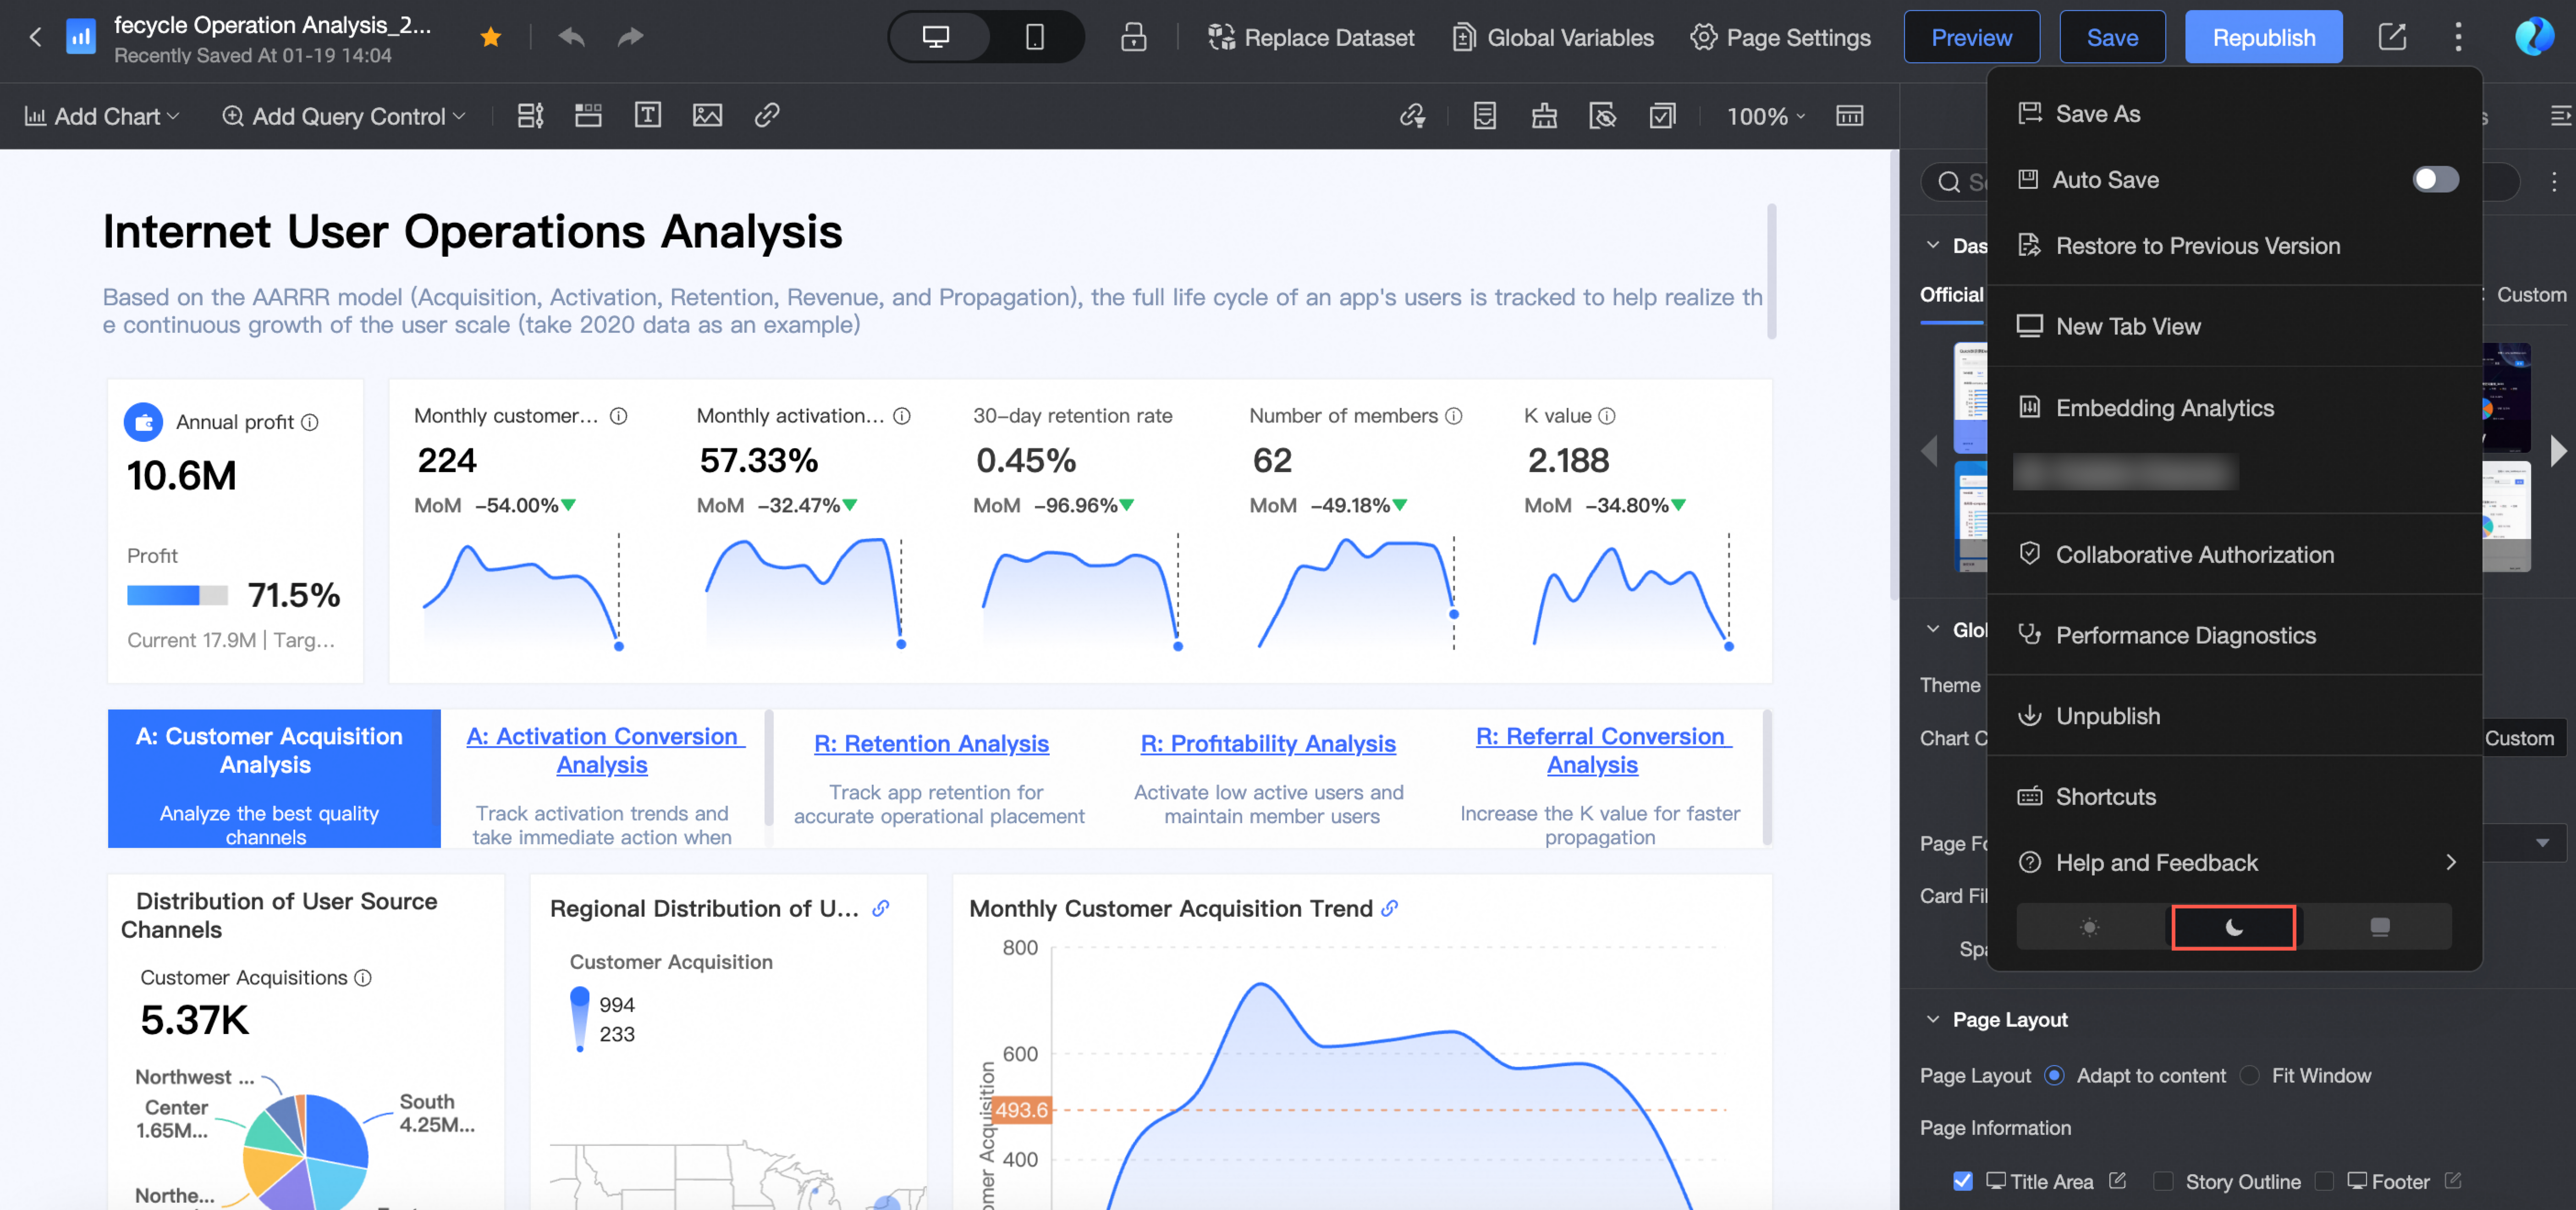Click the image insert icon

click(x=707, y=116)
